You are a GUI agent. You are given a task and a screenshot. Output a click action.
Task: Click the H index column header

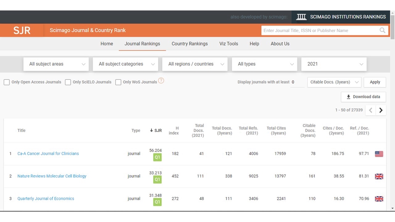coord(174,131)
